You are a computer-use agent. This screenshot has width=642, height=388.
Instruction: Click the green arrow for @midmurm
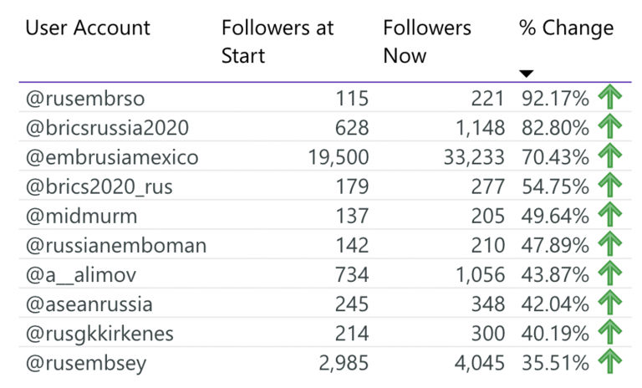[x=609, y=214]
